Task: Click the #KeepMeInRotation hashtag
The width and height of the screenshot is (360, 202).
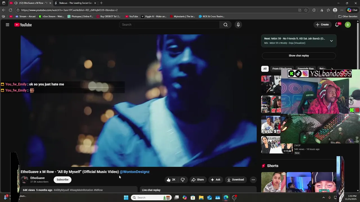Action: (x=82, y=190)
